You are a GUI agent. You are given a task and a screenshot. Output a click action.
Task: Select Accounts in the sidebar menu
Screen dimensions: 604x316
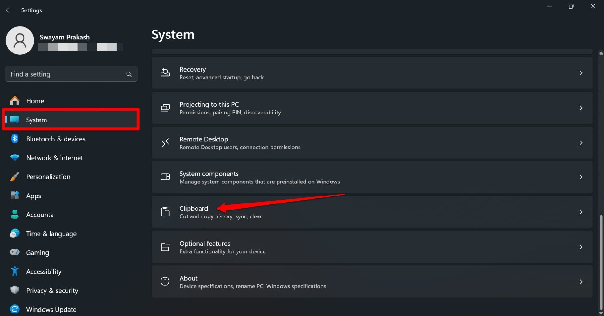click(x=39, y=215)
